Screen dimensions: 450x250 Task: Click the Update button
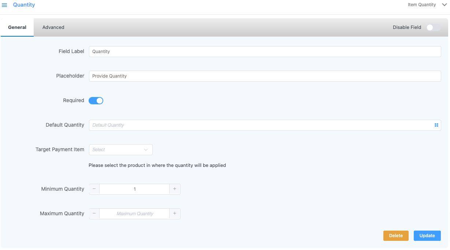click(x=427, y=236)
